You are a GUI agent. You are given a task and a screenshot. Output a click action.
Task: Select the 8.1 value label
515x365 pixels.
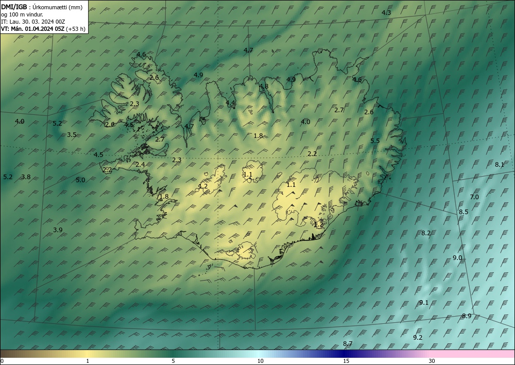tap(500, 165)
